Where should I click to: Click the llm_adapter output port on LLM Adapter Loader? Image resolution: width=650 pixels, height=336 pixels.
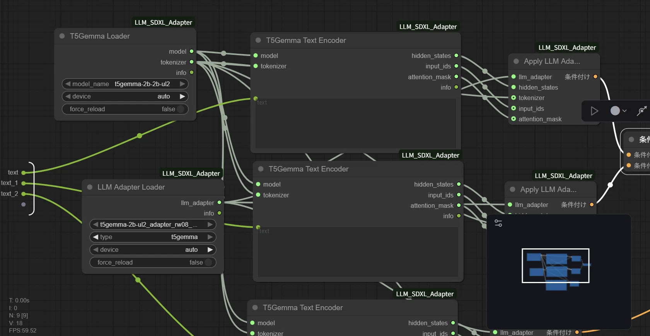[219, 202]
